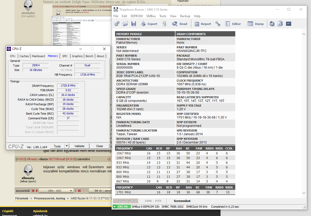
Task: Click the wrench tool icon
Action: [218, 24]
